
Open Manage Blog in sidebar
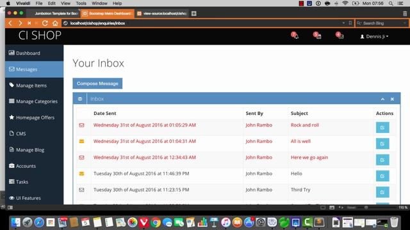pos(34,150)
